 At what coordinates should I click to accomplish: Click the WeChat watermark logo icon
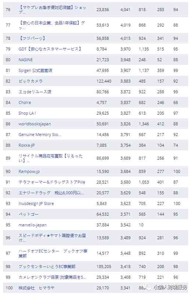(x=149, y=287)
